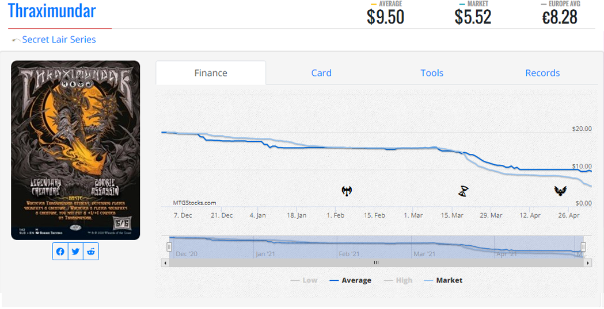
Task: Click the Secret Lair set symbol icon
Action: pyautogui.click(x=16, y=40)
